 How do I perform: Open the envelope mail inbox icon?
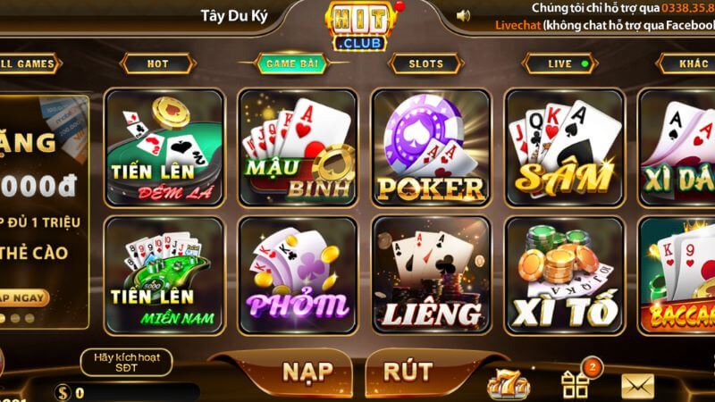[637, 386]
